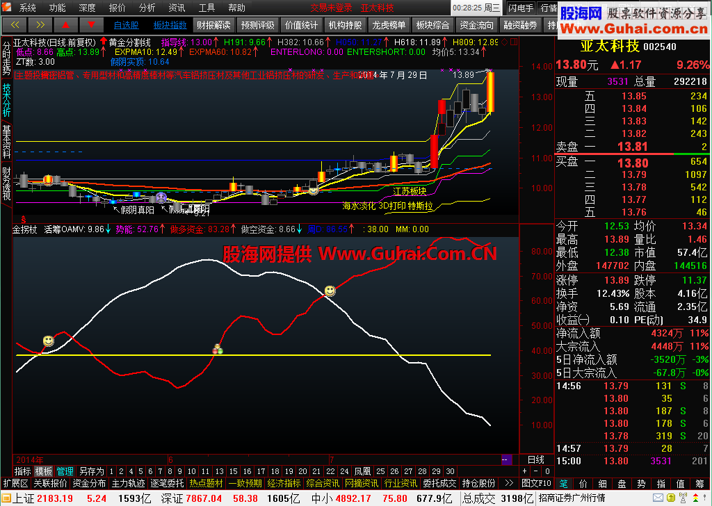Open the 工具 menu
The width and height of the screenshot is (712, 506).
[x=207, y=8]
